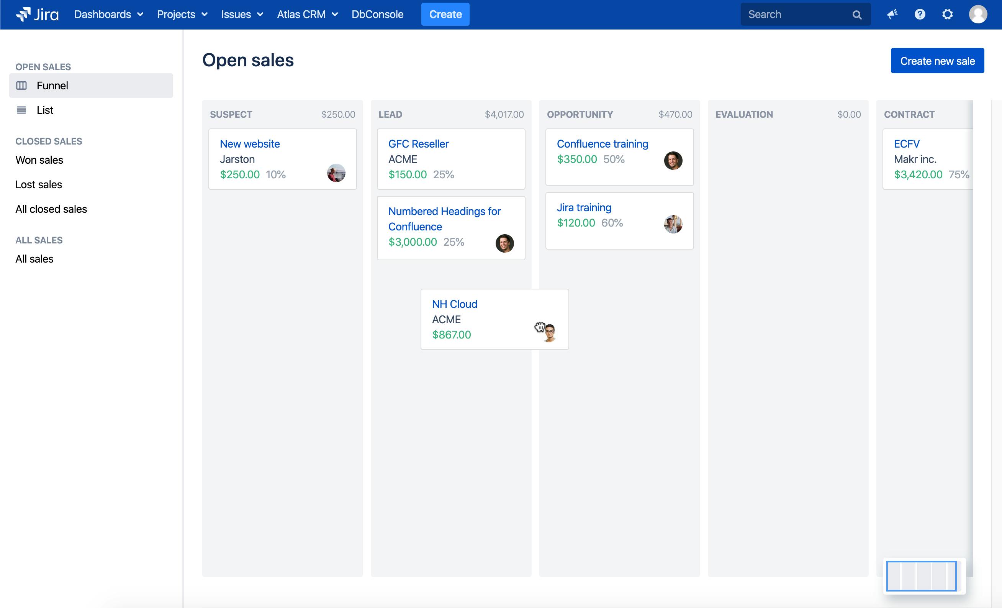Expand the Issues dropdown

(x=242, y=14)
